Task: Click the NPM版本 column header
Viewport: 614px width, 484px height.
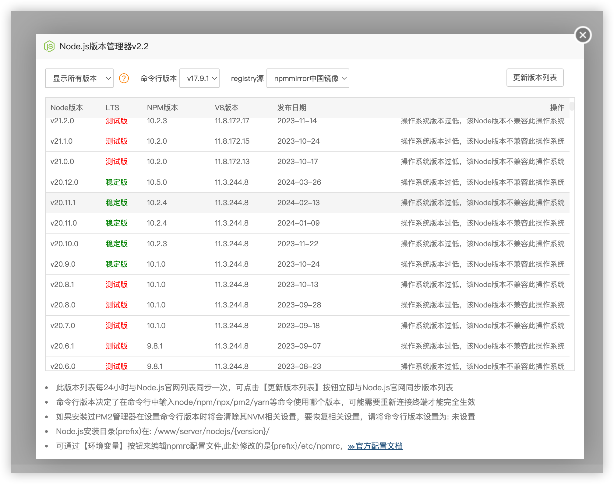Action: point(162,107)
